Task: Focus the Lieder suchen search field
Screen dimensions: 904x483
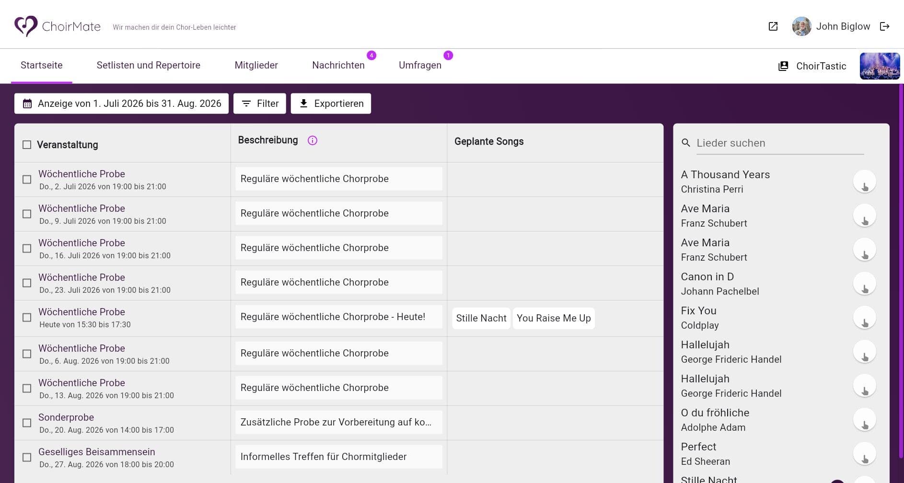Action: click(780, 143)
